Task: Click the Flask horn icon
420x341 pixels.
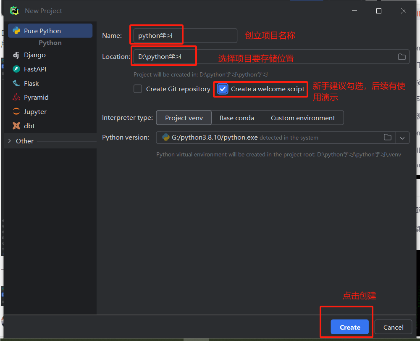Action: [16, 83]
